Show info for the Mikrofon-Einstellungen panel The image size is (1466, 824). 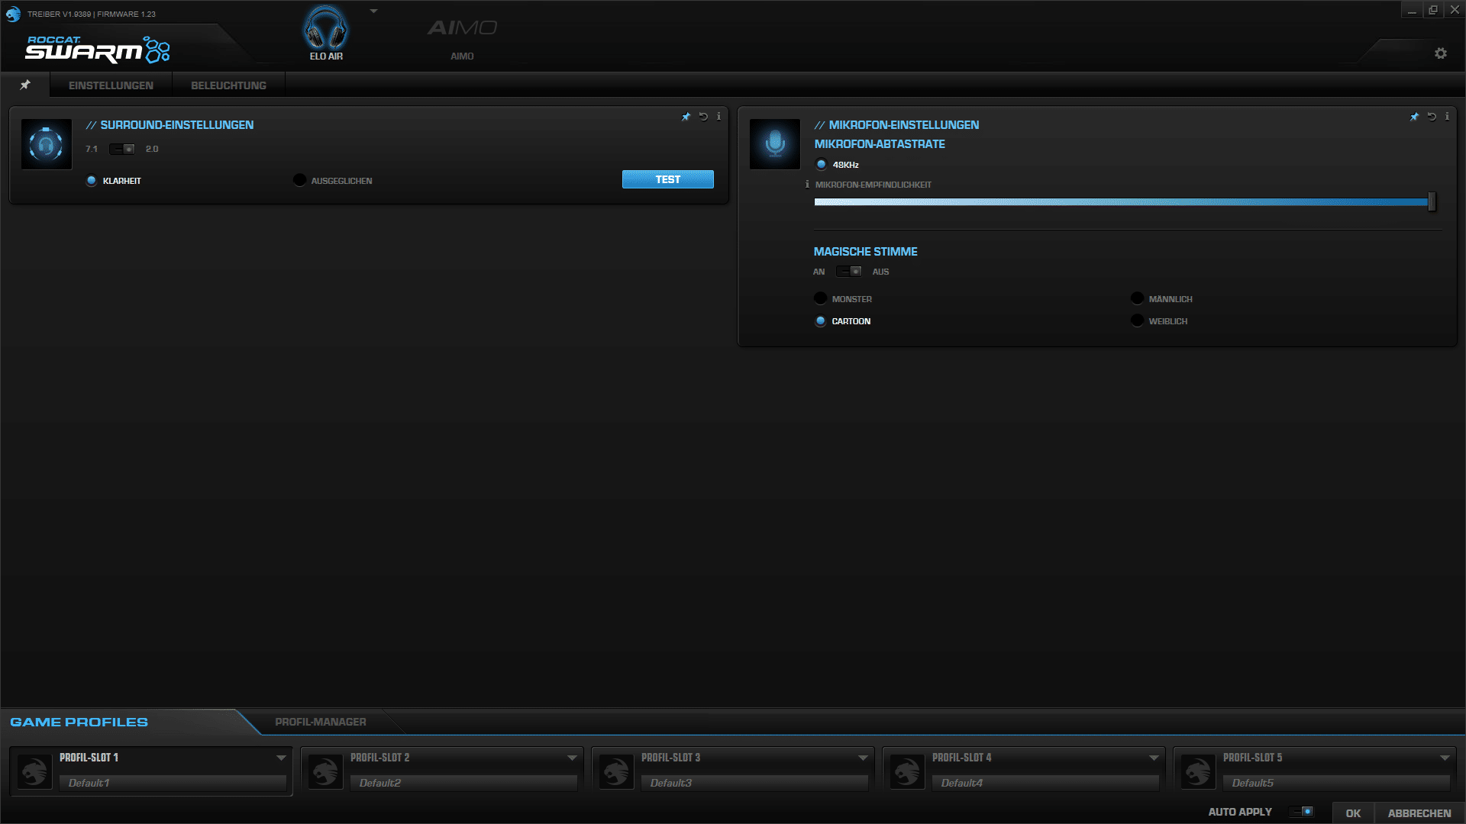1447,117
